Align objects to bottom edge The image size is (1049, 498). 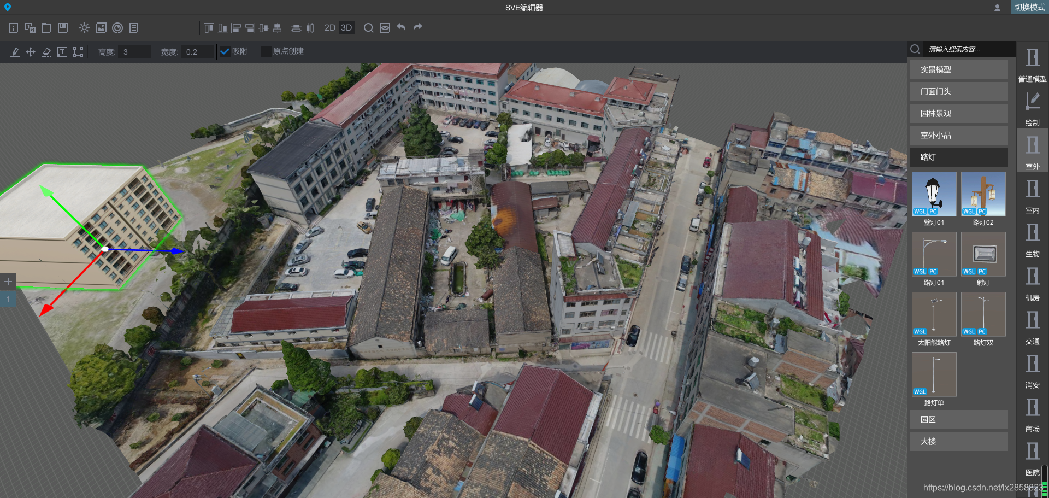click(x=222, y=28)
